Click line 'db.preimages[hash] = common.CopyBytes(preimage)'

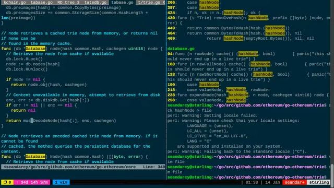[x=64, y=8]
